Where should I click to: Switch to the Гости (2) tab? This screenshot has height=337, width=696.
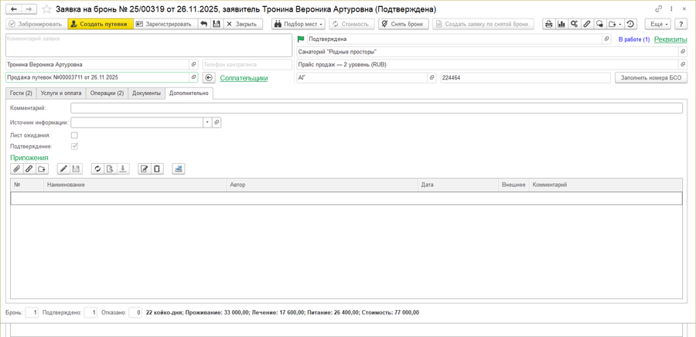coord(21,93)
